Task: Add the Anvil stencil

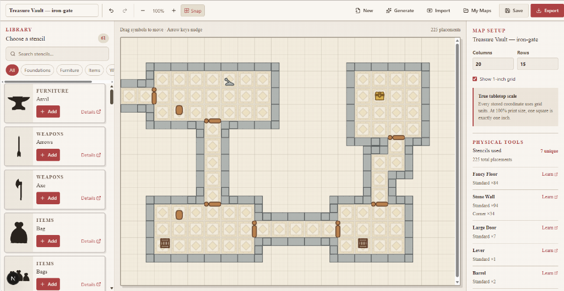Action: click(x=48, y=111)
